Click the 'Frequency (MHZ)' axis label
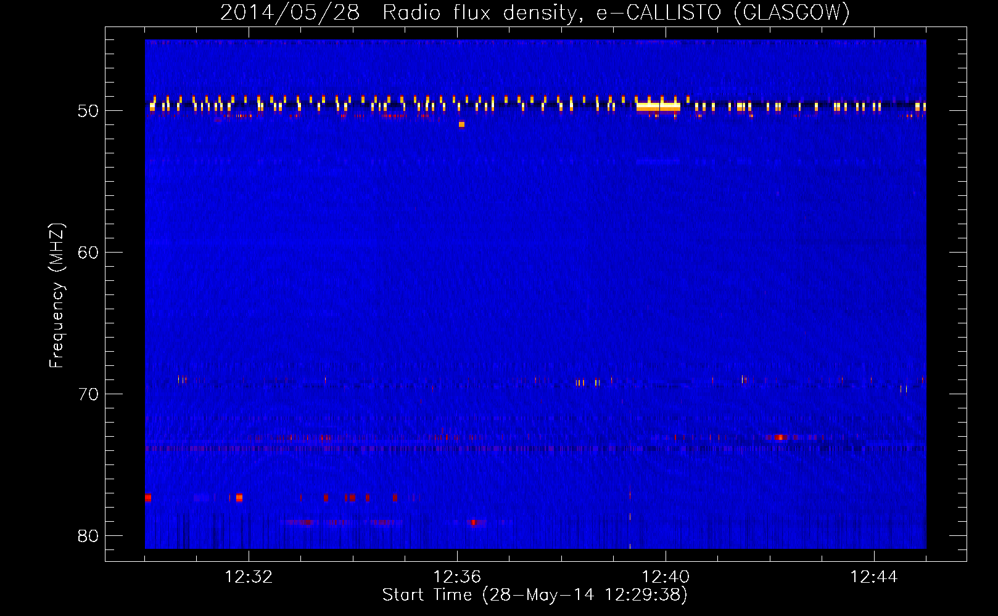Viewport: 998px width, 616px height. tap(56, 296)
